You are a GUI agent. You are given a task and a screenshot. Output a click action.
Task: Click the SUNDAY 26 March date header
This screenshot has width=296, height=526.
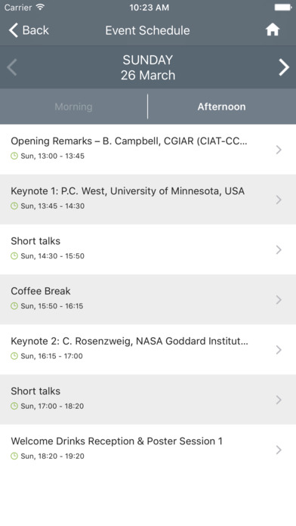(x=148, y=67)
